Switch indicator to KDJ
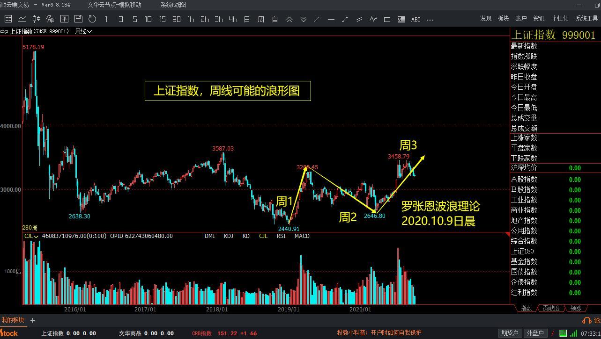 (229, 236)
